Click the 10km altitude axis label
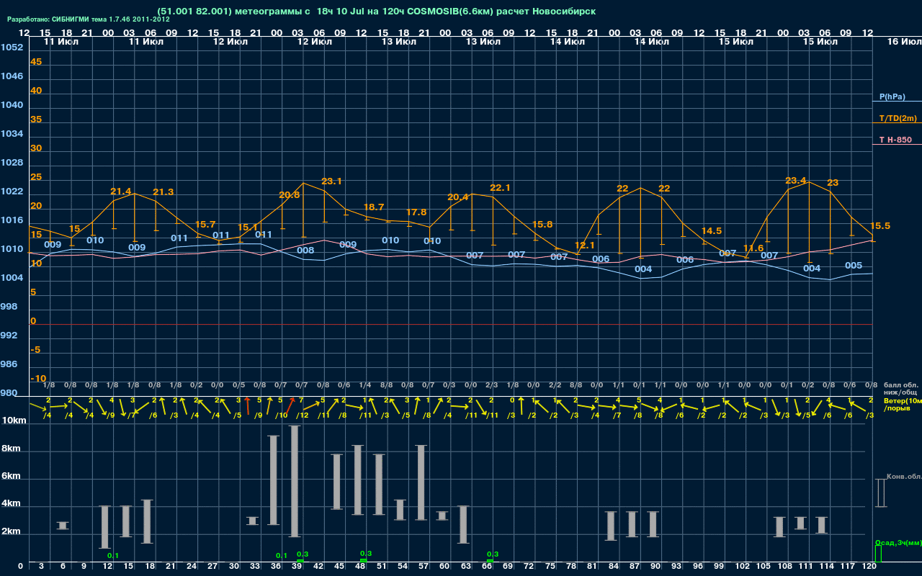Screen dimensions: 922x576 point(12,421)
